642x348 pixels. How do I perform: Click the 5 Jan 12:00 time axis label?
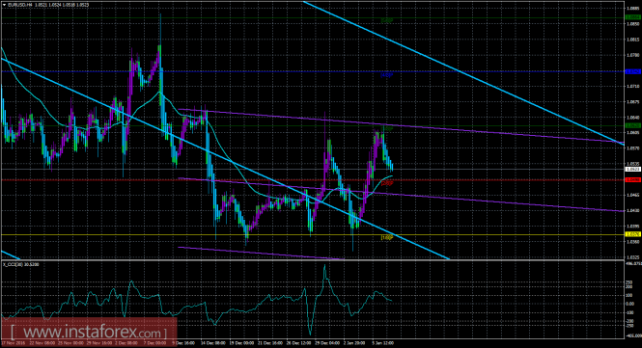(382, 343)
